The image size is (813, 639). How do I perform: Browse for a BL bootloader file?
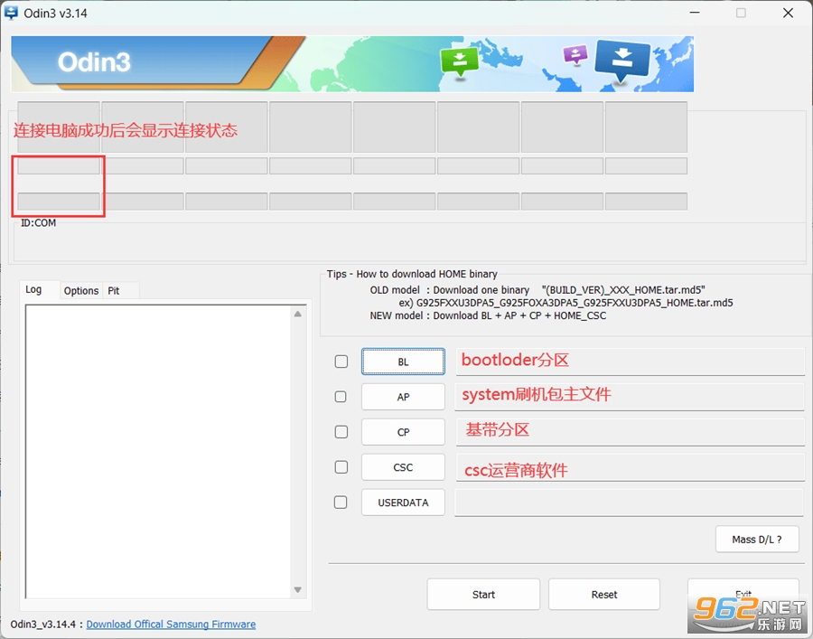tap(403, 362)
